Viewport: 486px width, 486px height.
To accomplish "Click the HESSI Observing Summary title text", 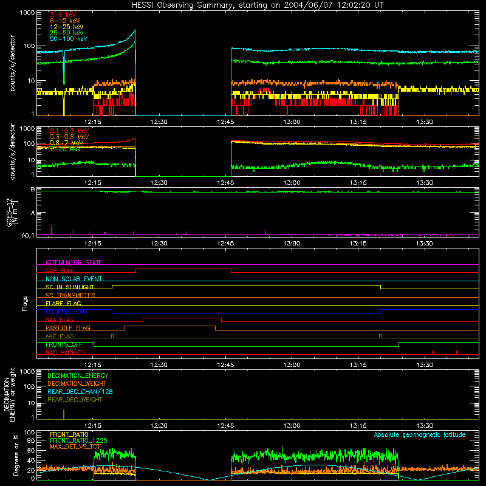I will click(257, 5).
